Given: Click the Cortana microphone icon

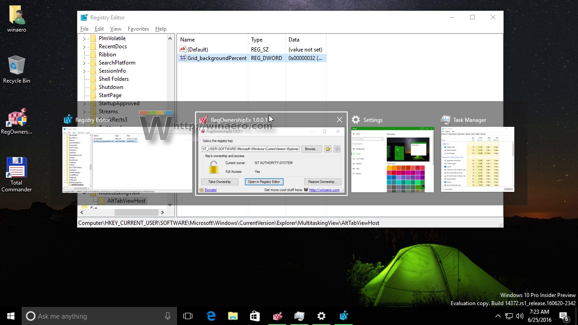Looking at the screenshot, I should click(x=168, y=316).
